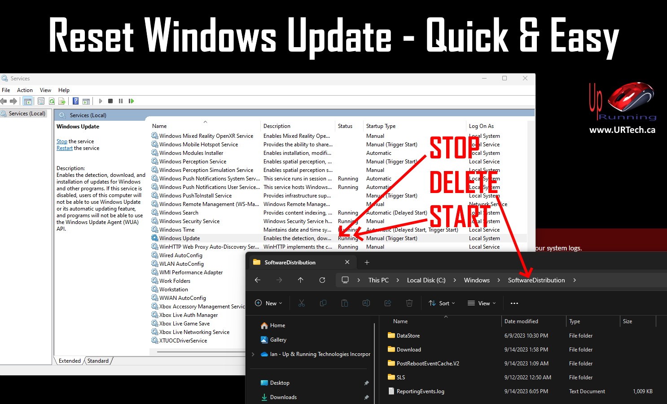The height and width of the screenshot is (404, 667).
Task: Click the Pause Service toolbar icon
Action: pyautogui.click(x=121, y=101)
